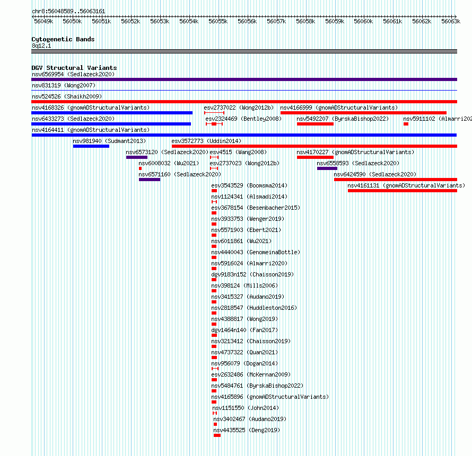The image size is (472, 456).
Task: Click the nsv4168326 gnomAD variant label
Action: (91, 108)
